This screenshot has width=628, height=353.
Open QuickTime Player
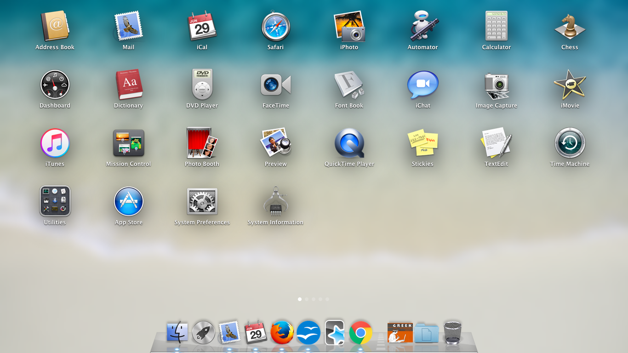(x=349, y=143)
